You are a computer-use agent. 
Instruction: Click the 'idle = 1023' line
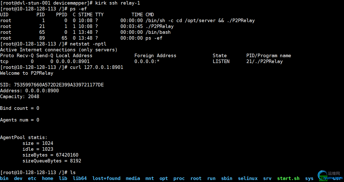coord(38,149)
